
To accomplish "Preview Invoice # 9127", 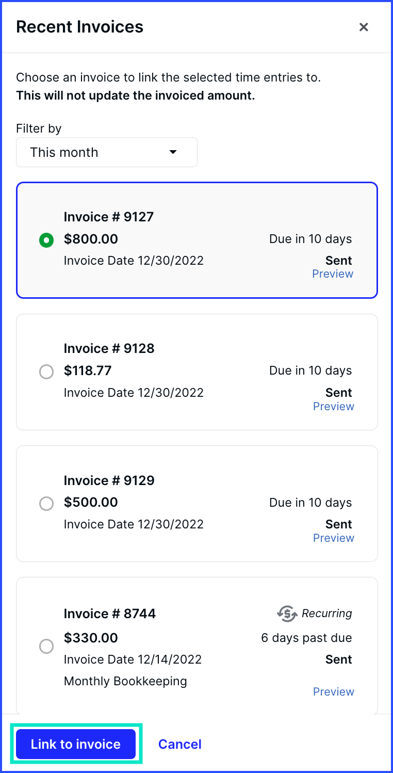I will (333, 274).
